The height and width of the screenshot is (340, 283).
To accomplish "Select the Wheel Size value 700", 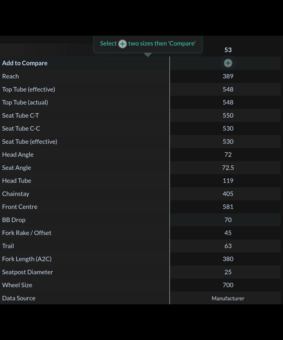I will (x=228, y=285).
